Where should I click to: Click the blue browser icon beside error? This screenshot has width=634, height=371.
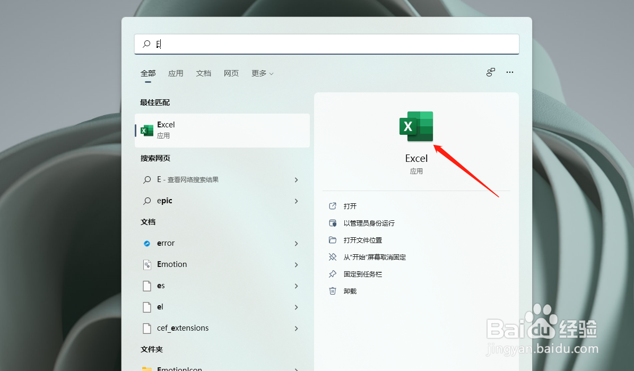coord(147,243)
